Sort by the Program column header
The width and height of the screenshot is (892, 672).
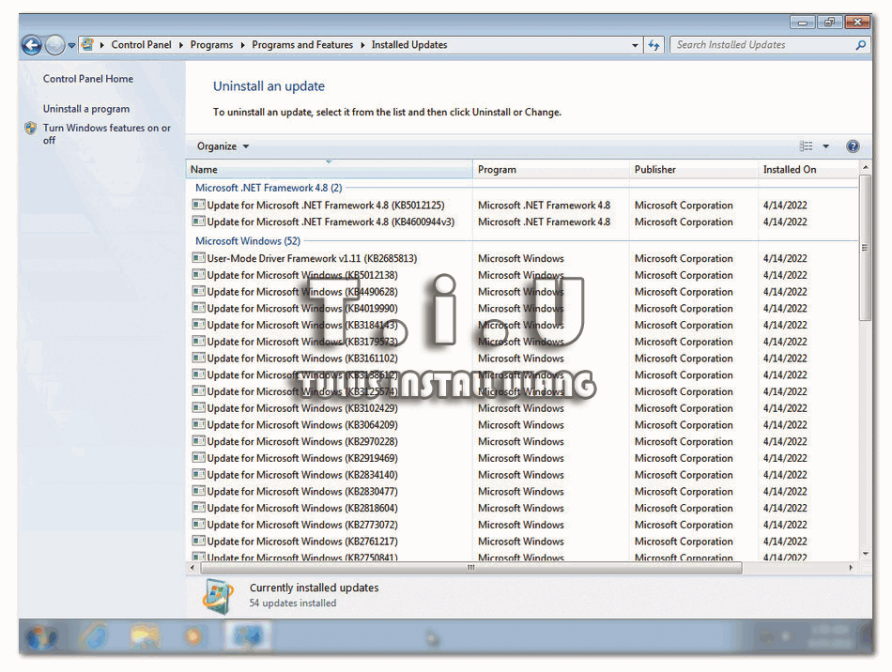coord(550,170)
